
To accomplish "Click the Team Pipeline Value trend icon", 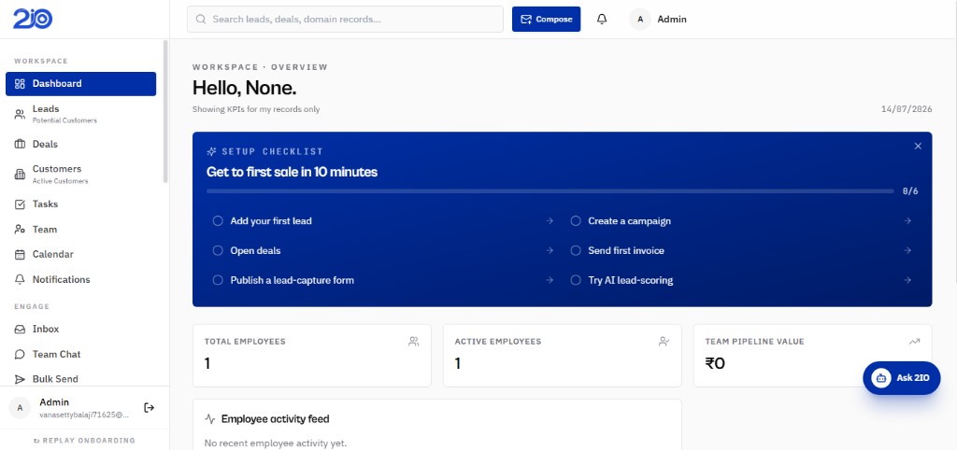I will [914, 342].
